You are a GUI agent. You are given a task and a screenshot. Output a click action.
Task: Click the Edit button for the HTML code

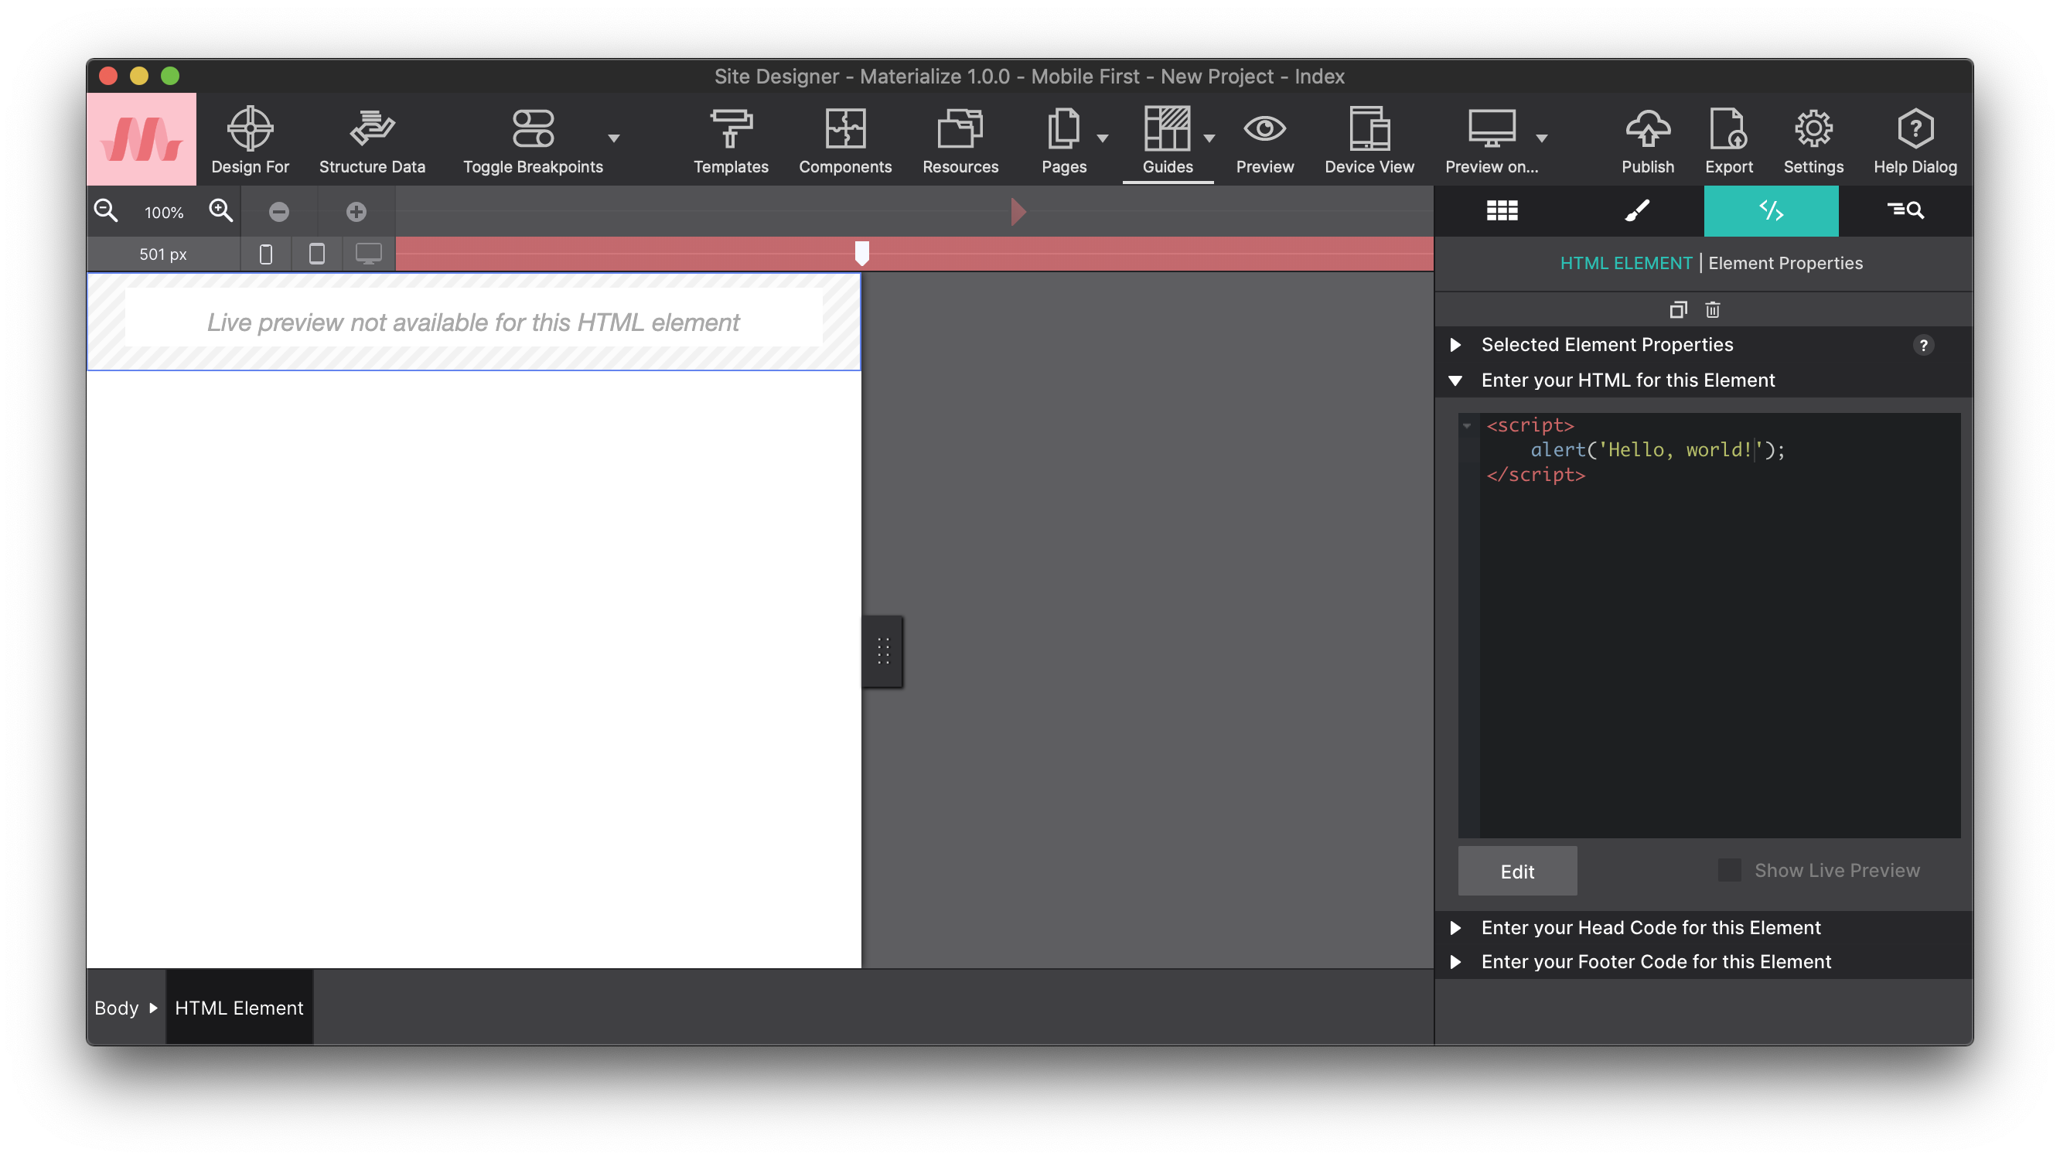click(x=1517, y=871)
